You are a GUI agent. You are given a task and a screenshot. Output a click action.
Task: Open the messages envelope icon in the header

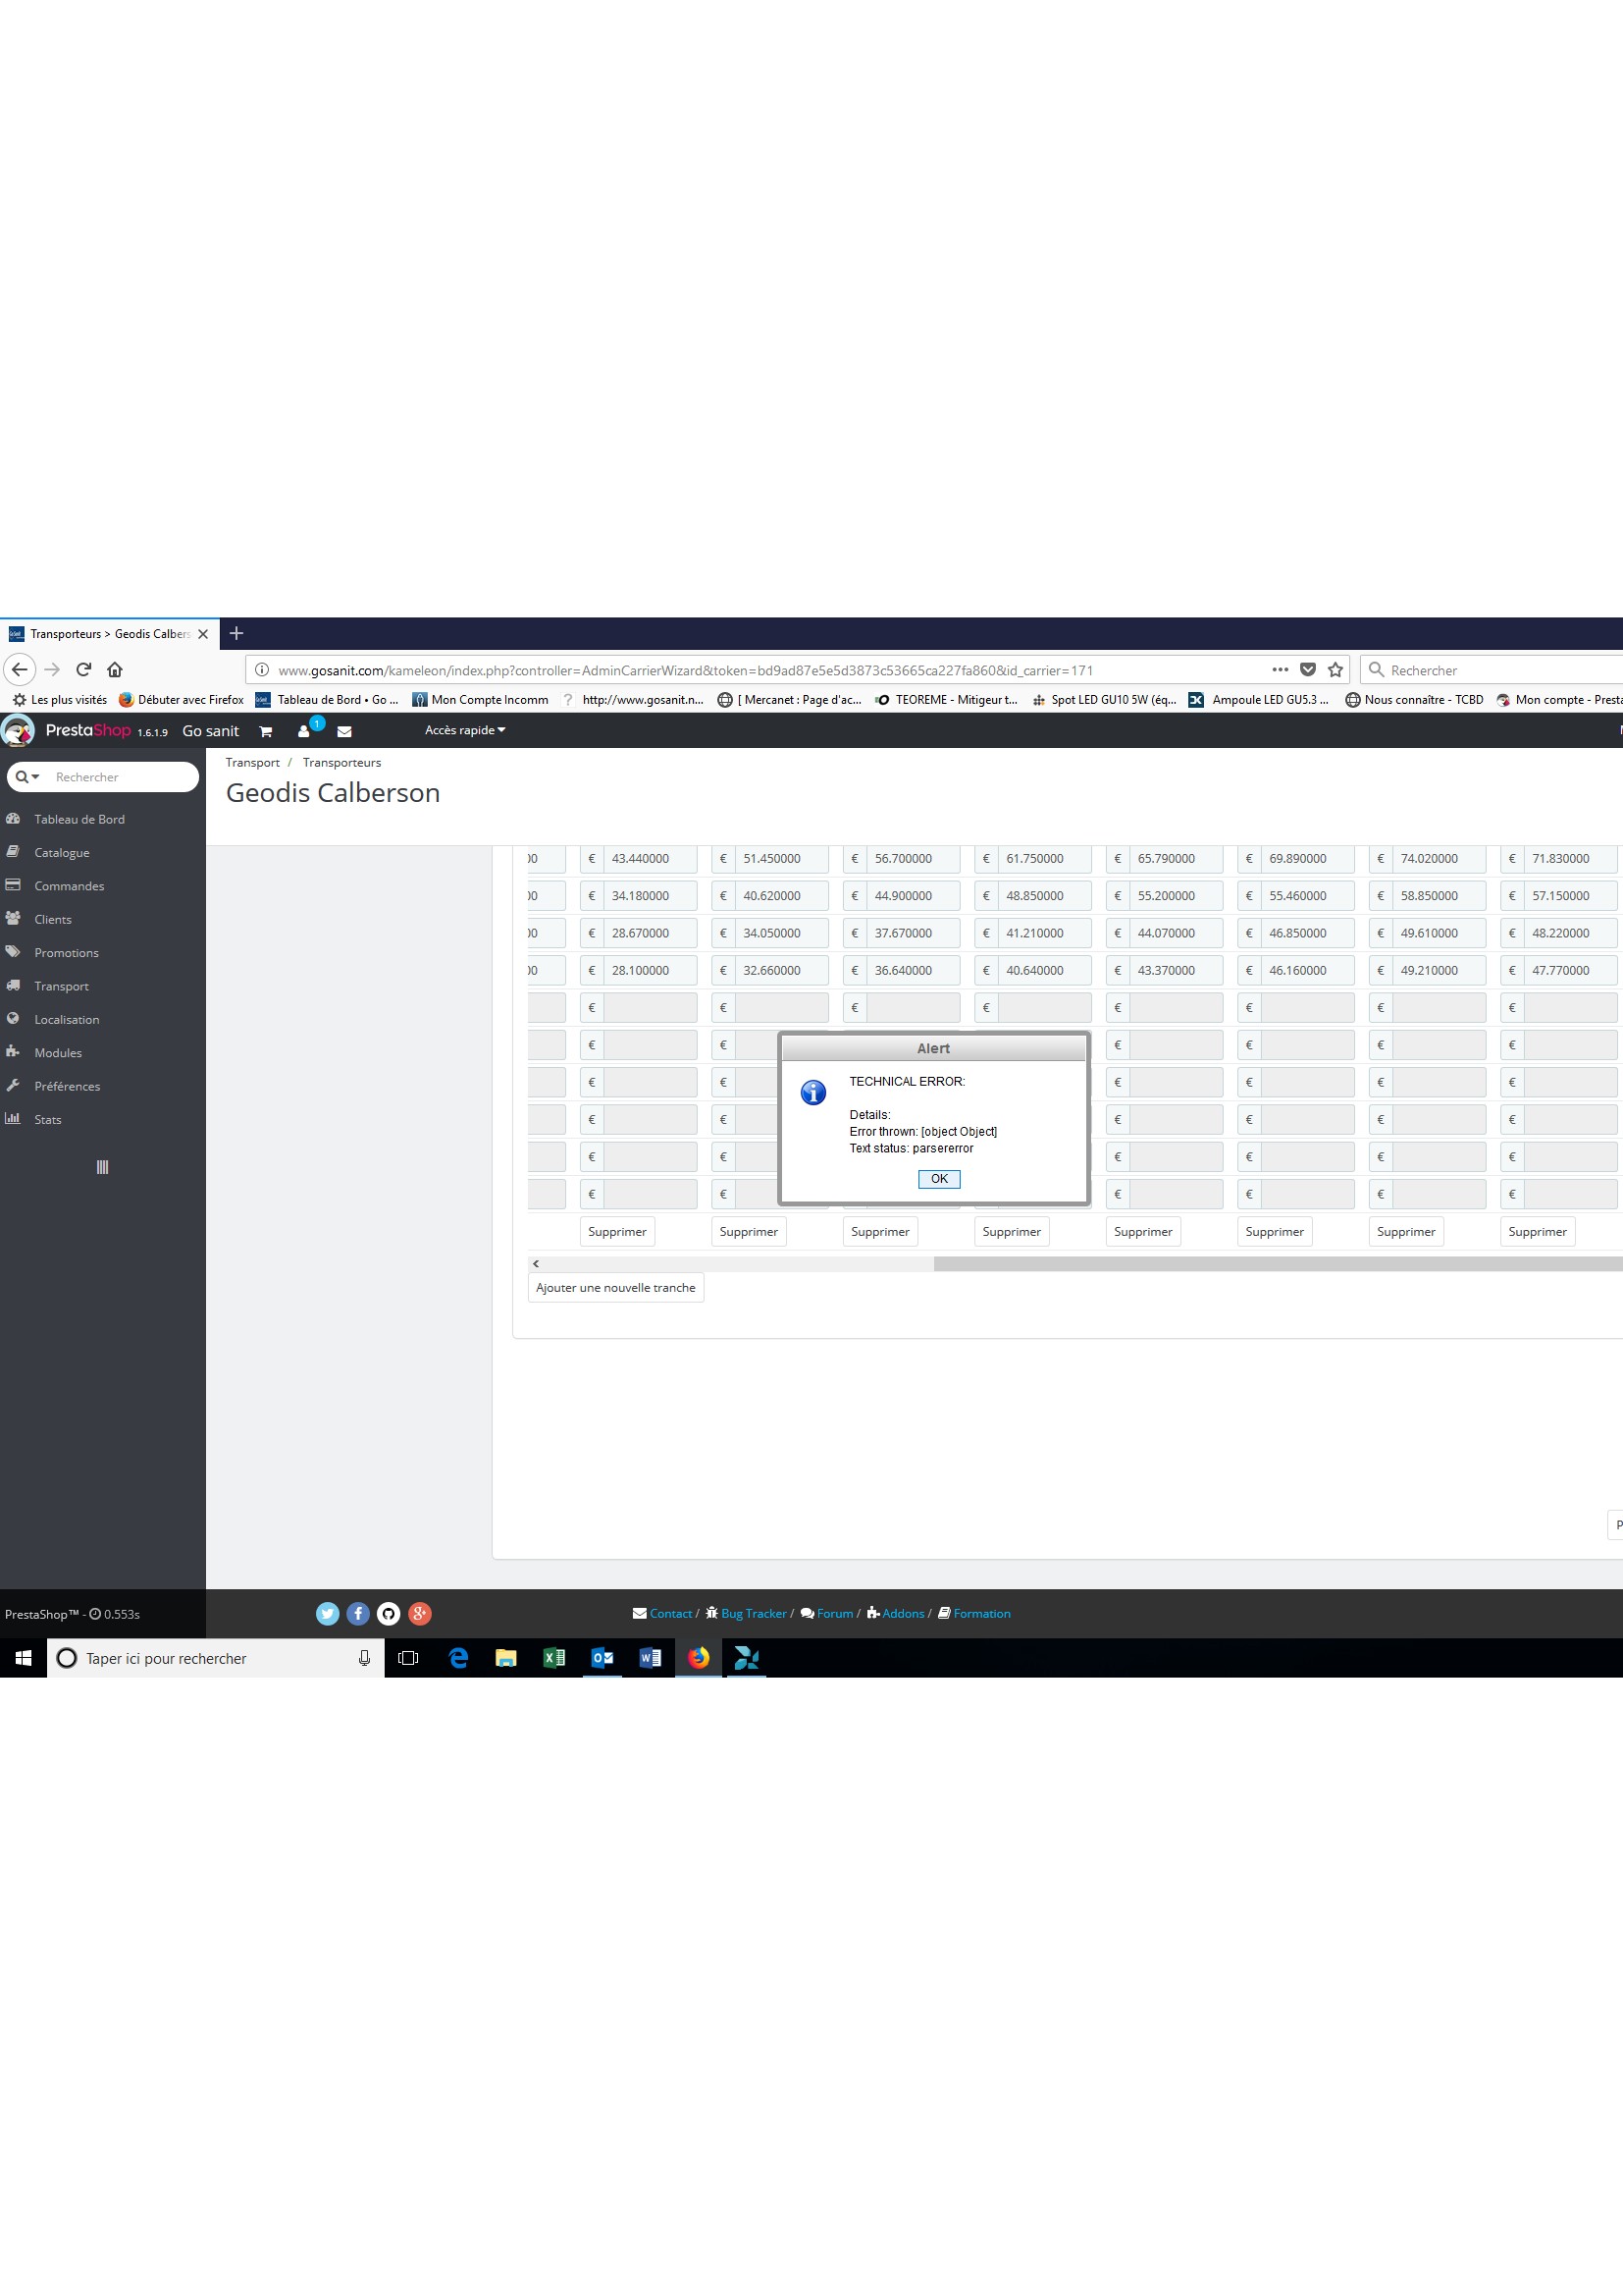click(x=343, y=731)
